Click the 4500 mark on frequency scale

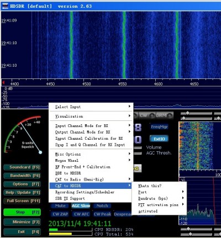pos(86,84)
